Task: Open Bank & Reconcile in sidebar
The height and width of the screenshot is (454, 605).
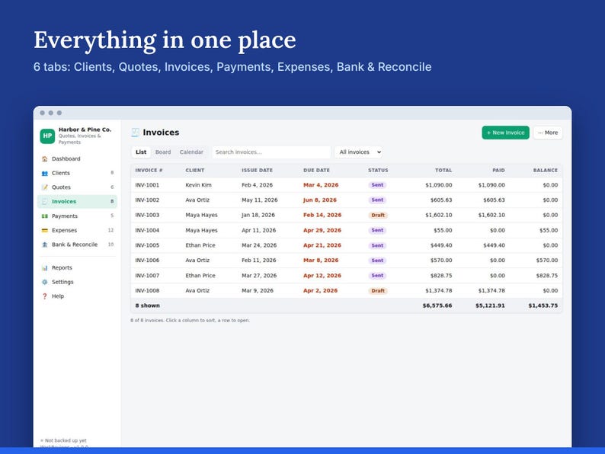Action: coord(77,245)
